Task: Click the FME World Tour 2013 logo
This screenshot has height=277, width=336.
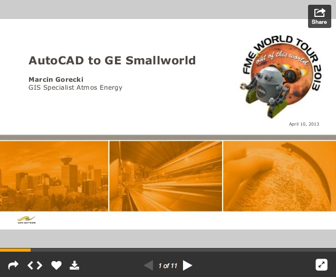Action: tap(281, 76)
